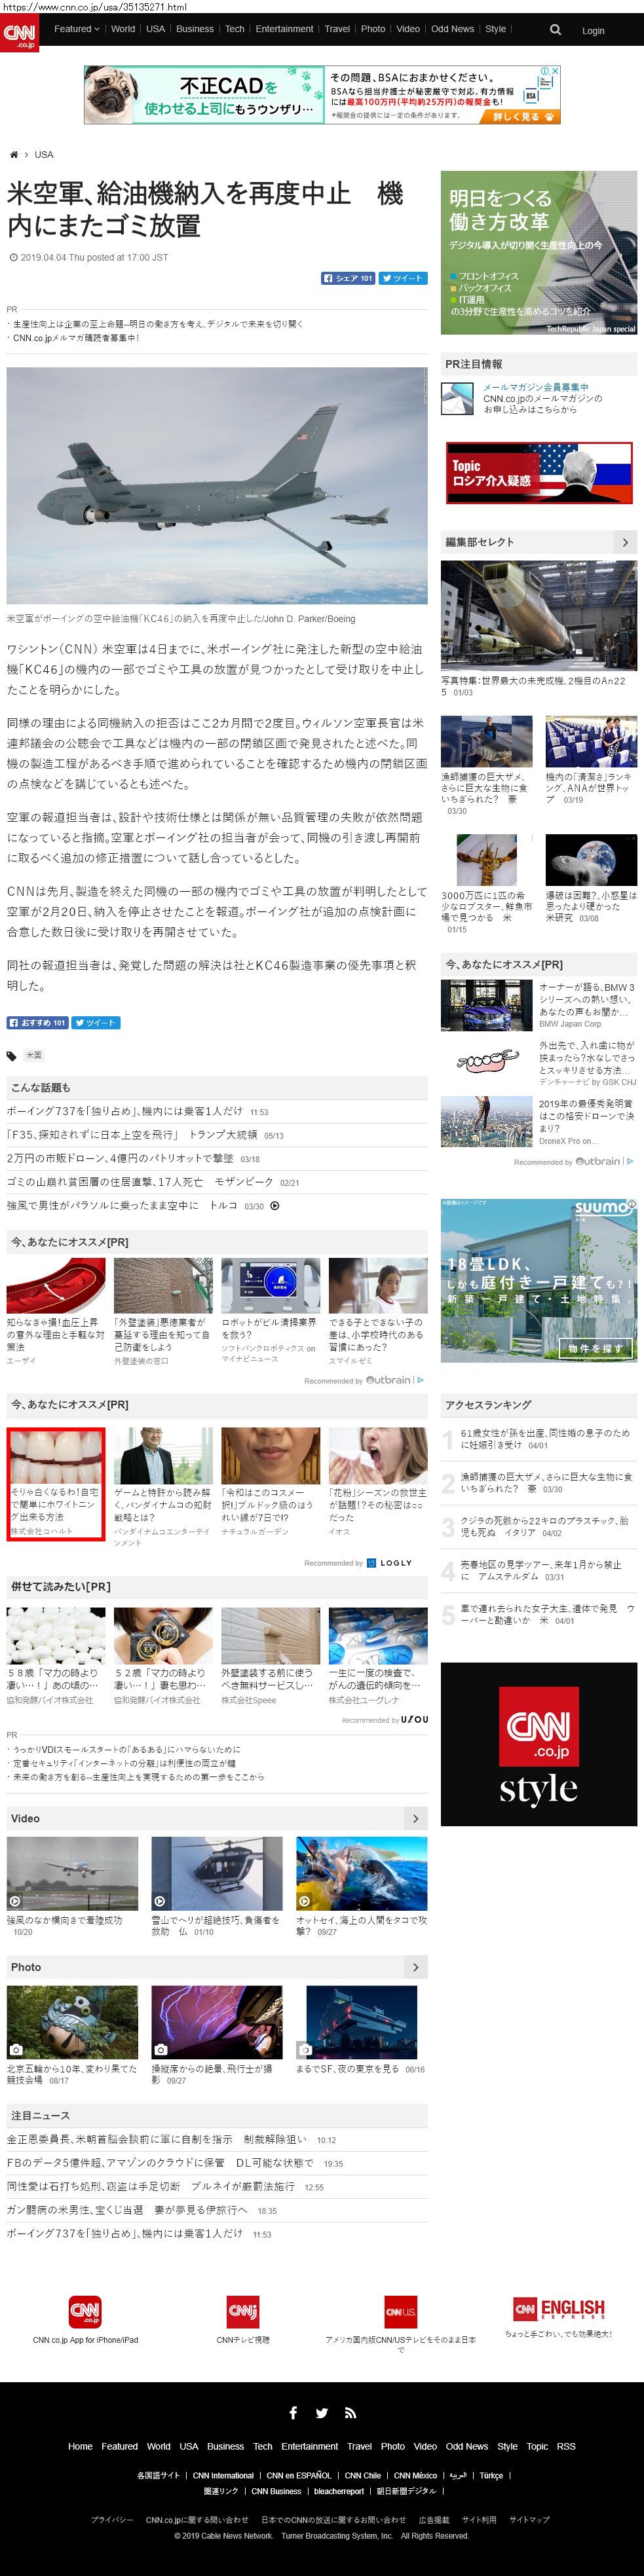Open CNN English Express logo
The image size is (644, 2576).
(x=559, y=2308)
